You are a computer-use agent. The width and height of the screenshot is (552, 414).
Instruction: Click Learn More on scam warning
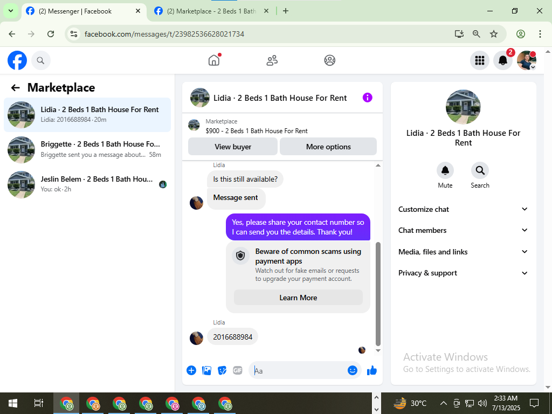[x=298, y=298]
